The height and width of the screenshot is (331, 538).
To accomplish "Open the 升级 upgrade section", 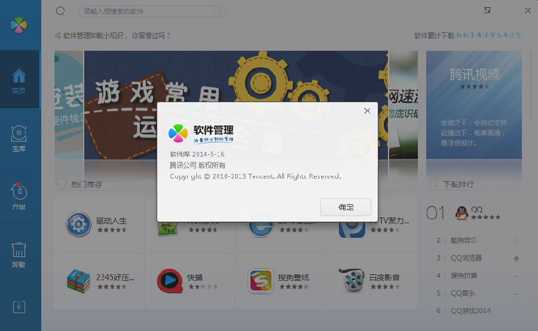I will coord(19,196).
